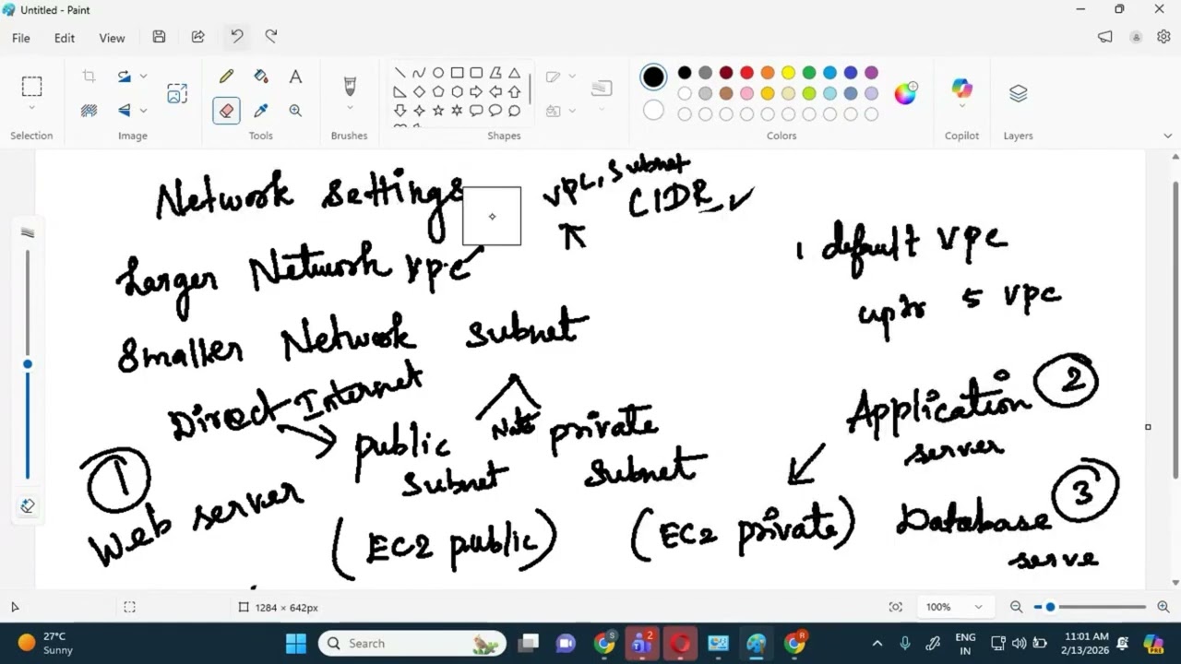The width and height of the screenshot is (1181, 664).
Task: Pick the yellow color swatch
Action: click(x=788, y=73)
